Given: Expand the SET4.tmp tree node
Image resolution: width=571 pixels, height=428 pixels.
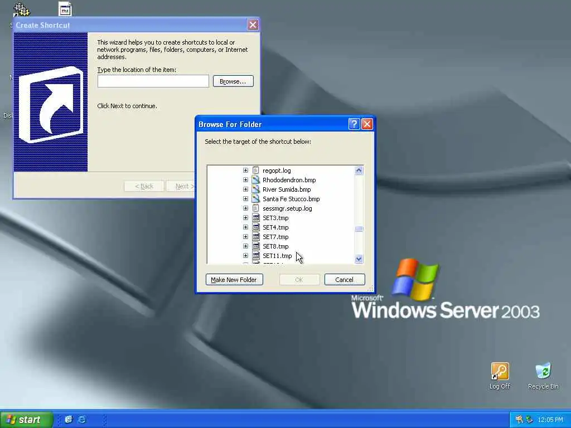Looking at the screenshot, I should (x=245, y=227).
